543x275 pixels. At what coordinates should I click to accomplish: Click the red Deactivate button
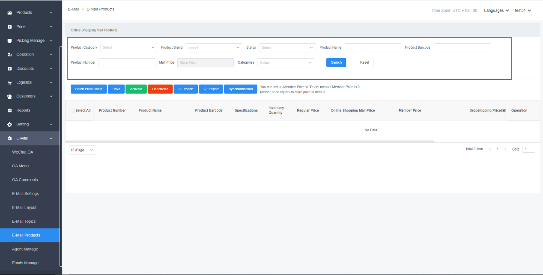(x=160, y=89)
